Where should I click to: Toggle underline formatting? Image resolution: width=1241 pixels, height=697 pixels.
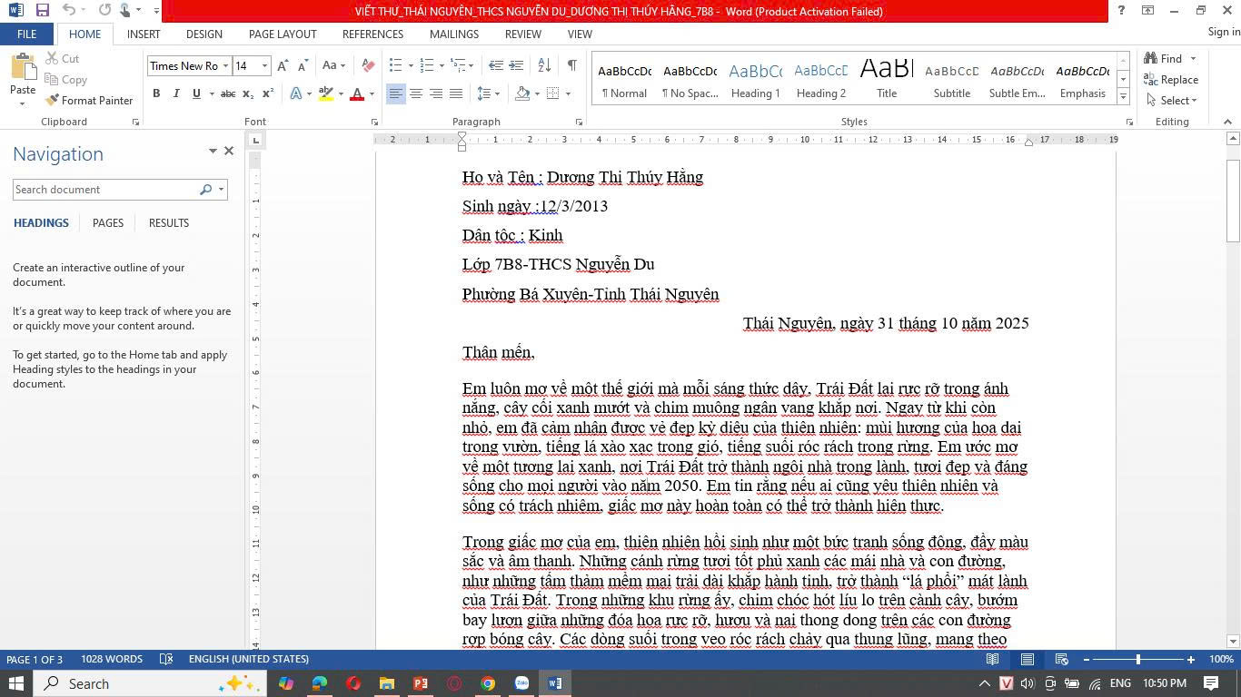[x=196, y=93]
